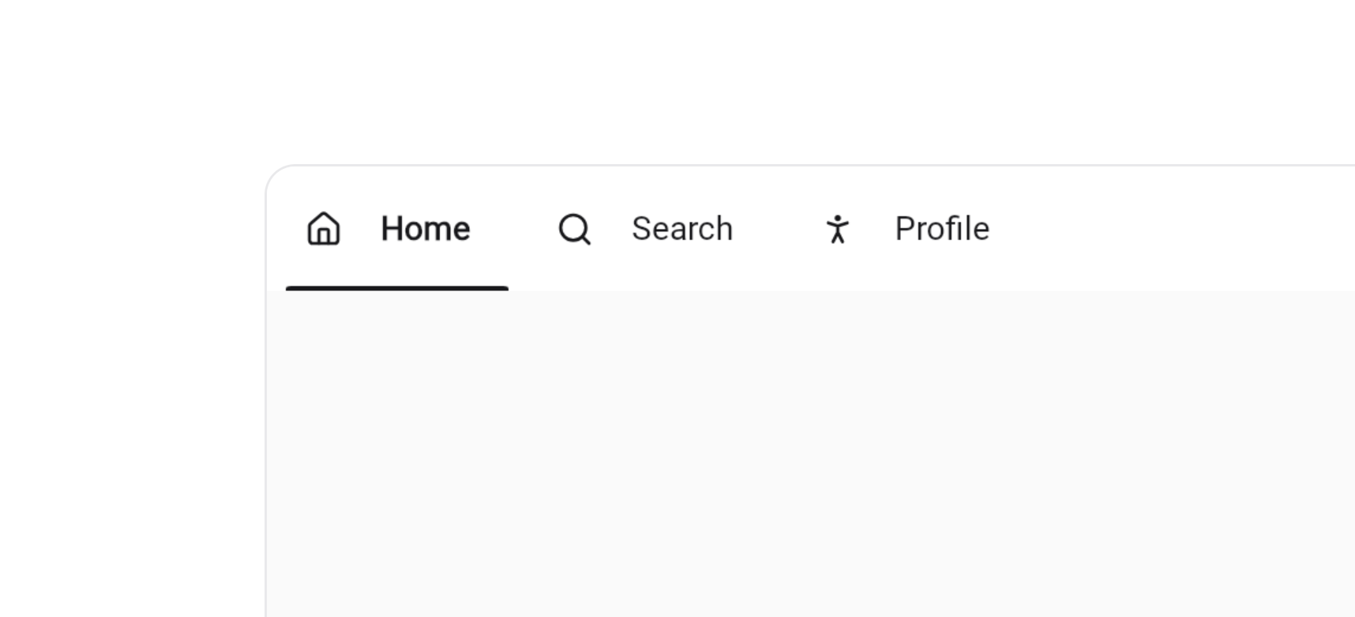Click the black underline beneath Home
Screen dimensions: 1355x617
[396, 288]
